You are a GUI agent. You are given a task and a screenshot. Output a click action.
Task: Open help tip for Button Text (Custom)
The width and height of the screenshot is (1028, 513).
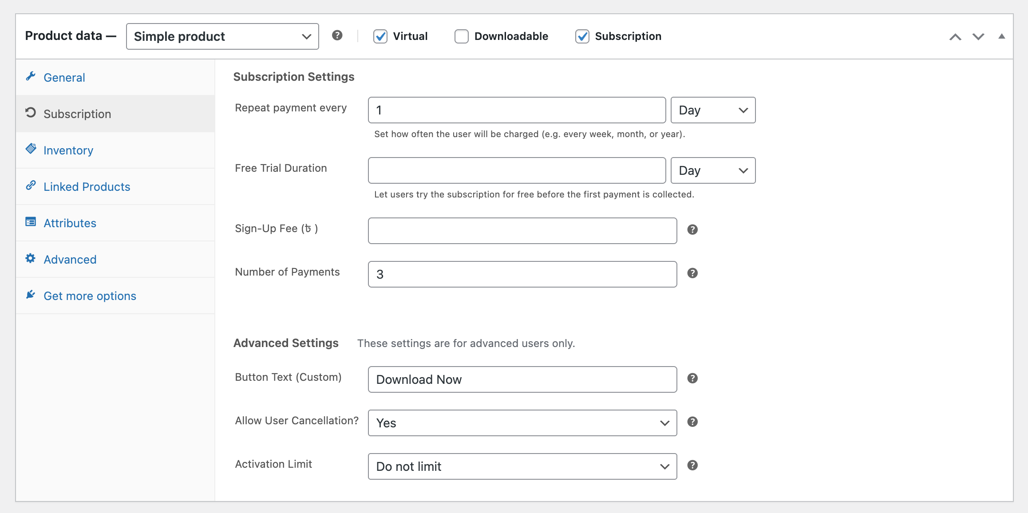[x=692, y=379]
